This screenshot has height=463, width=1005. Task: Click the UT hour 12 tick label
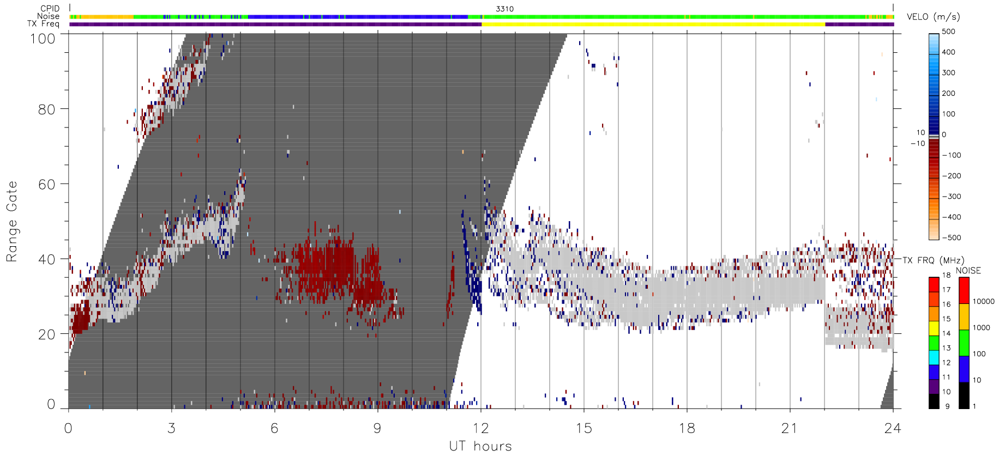click(480, 429)
